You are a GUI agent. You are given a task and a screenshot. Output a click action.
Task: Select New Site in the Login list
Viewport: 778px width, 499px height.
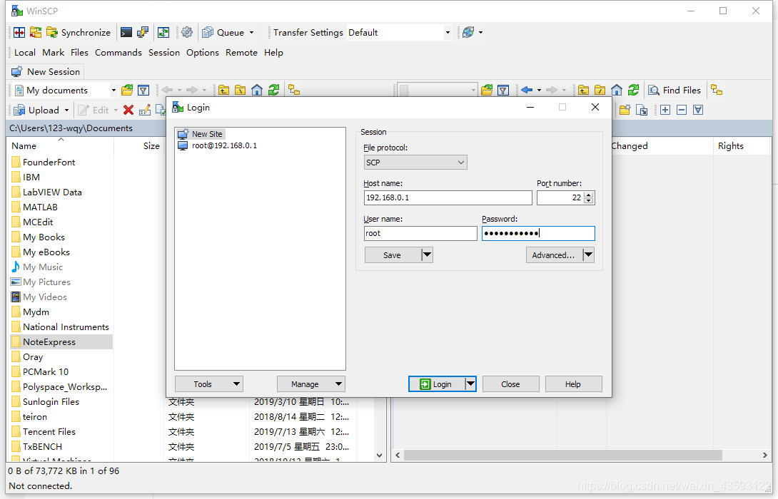tap(201, 134)
